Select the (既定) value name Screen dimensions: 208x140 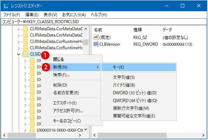tap(105, 38)
